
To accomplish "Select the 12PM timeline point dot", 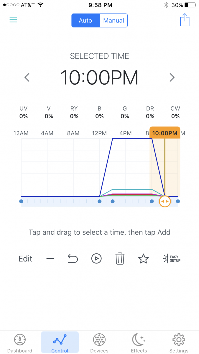I will click(100, 201).
